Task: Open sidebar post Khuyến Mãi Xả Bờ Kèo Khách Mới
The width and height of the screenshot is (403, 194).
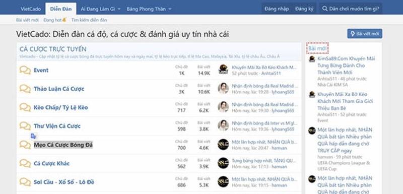Action: pos(345,101)
